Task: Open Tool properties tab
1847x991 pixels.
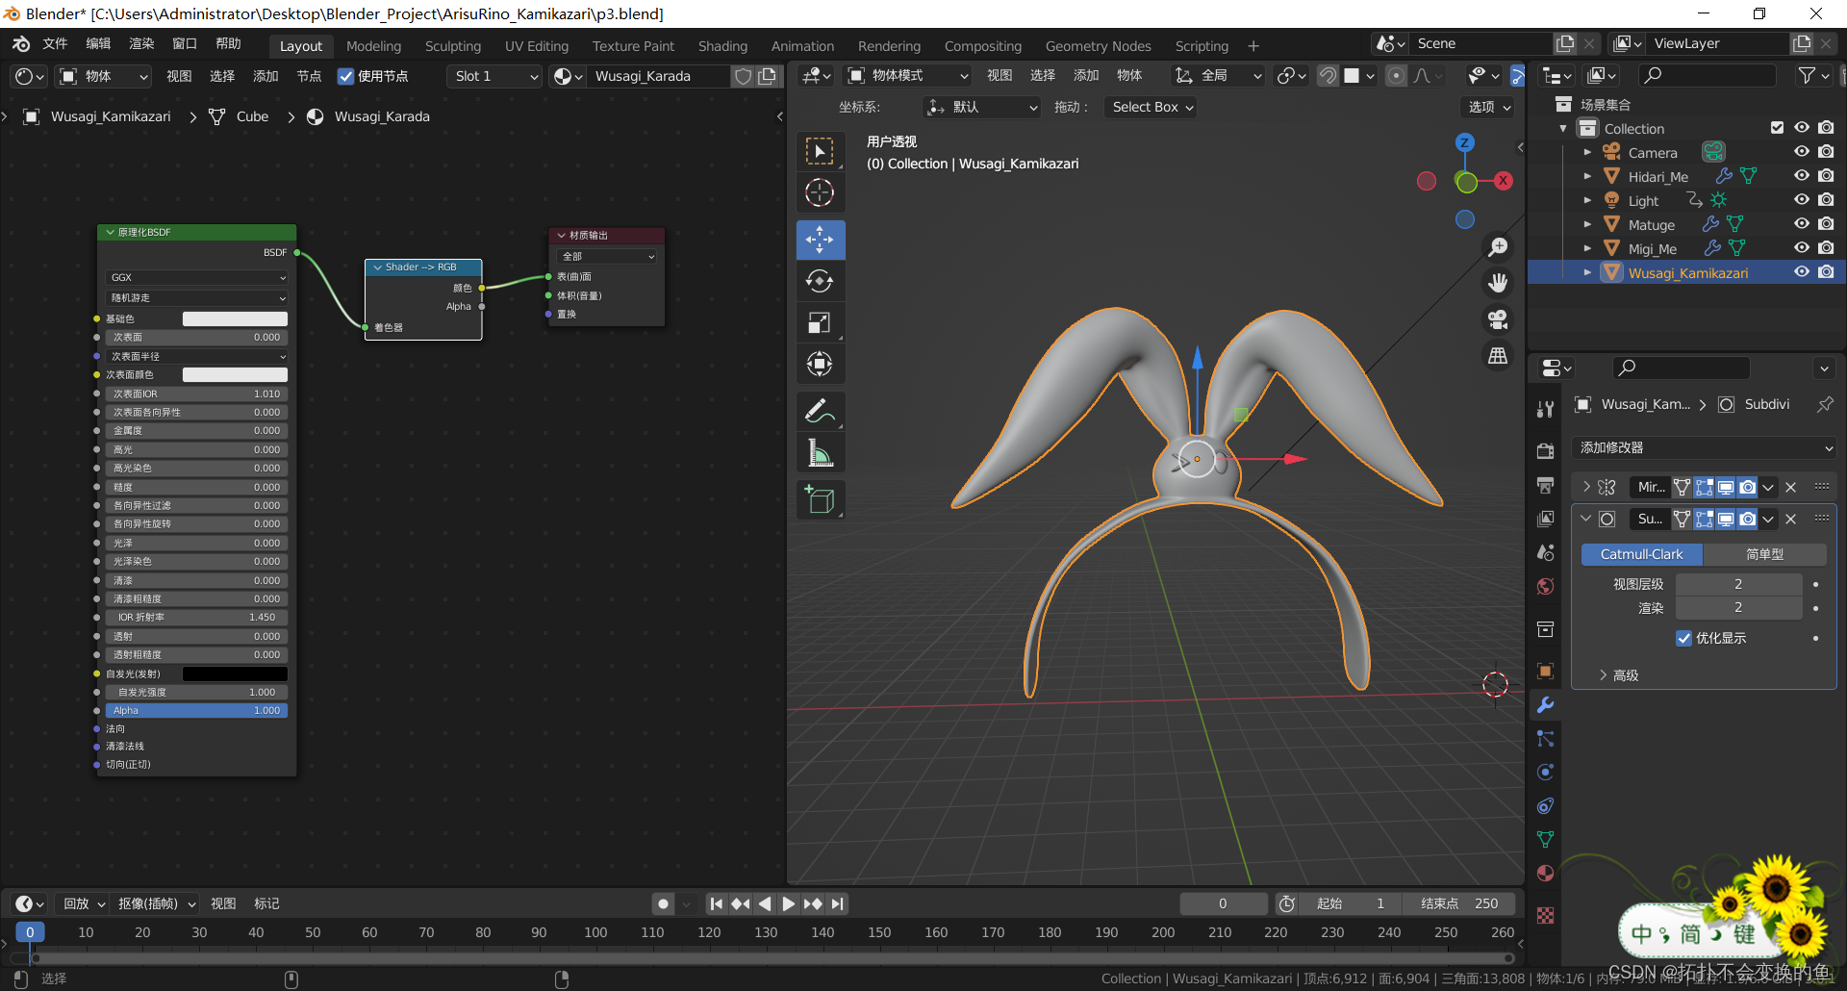Action: pyautogui.click(x=1546, y=410)
